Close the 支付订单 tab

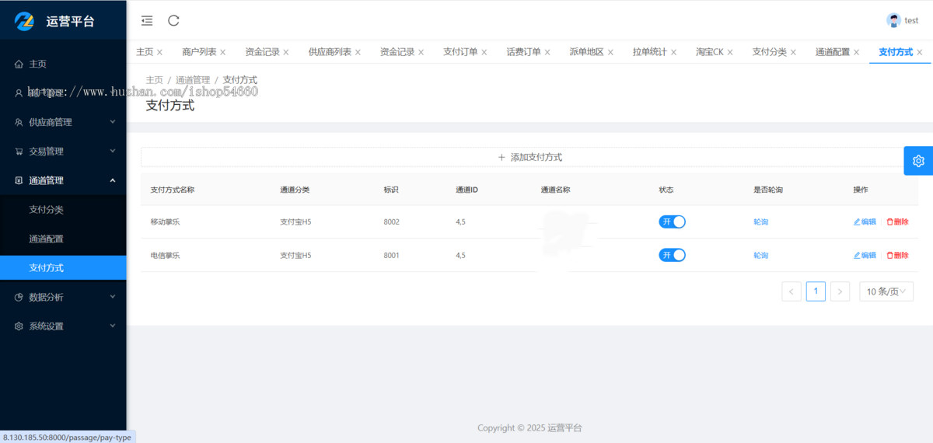(484, 52)
